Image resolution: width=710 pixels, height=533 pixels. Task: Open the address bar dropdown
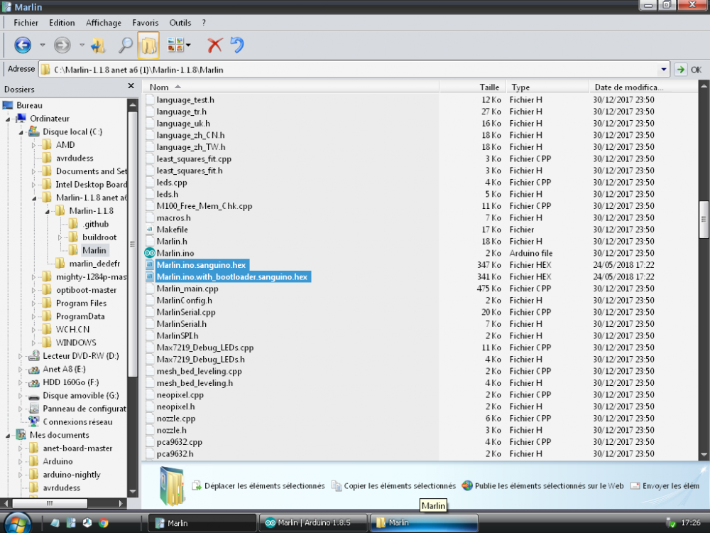663,70
